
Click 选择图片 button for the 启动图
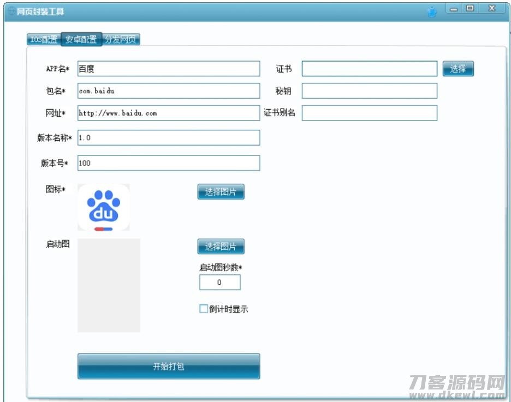pyautogui.click(x=221, y=247)
